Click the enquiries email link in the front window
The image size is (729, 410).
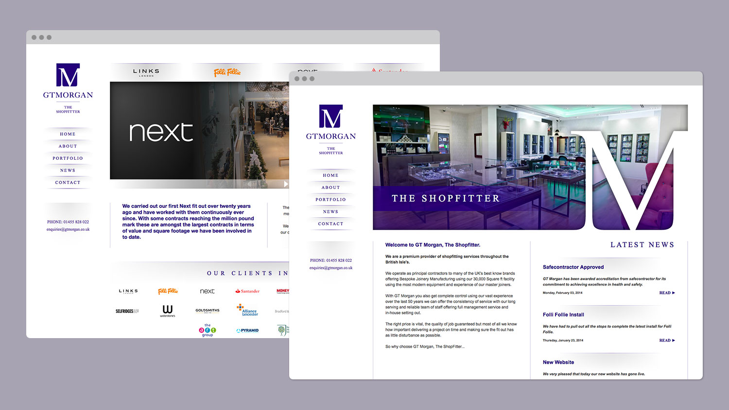331,268
